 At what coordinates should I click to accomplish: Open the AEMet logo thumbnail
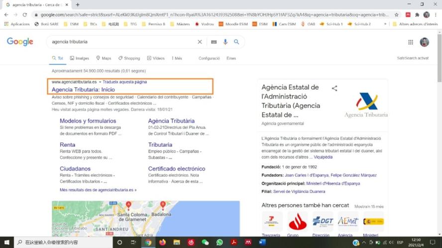coord(348,222)
